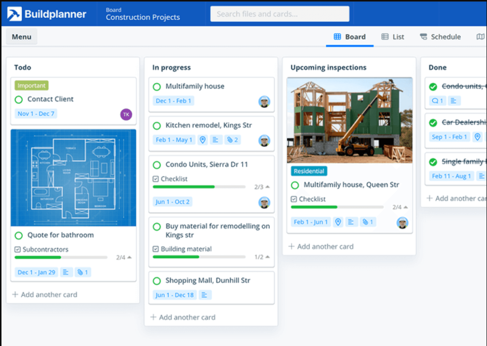Open the Menu button
Viewport: 487px width, 346px height.
(x=22, y=37)
